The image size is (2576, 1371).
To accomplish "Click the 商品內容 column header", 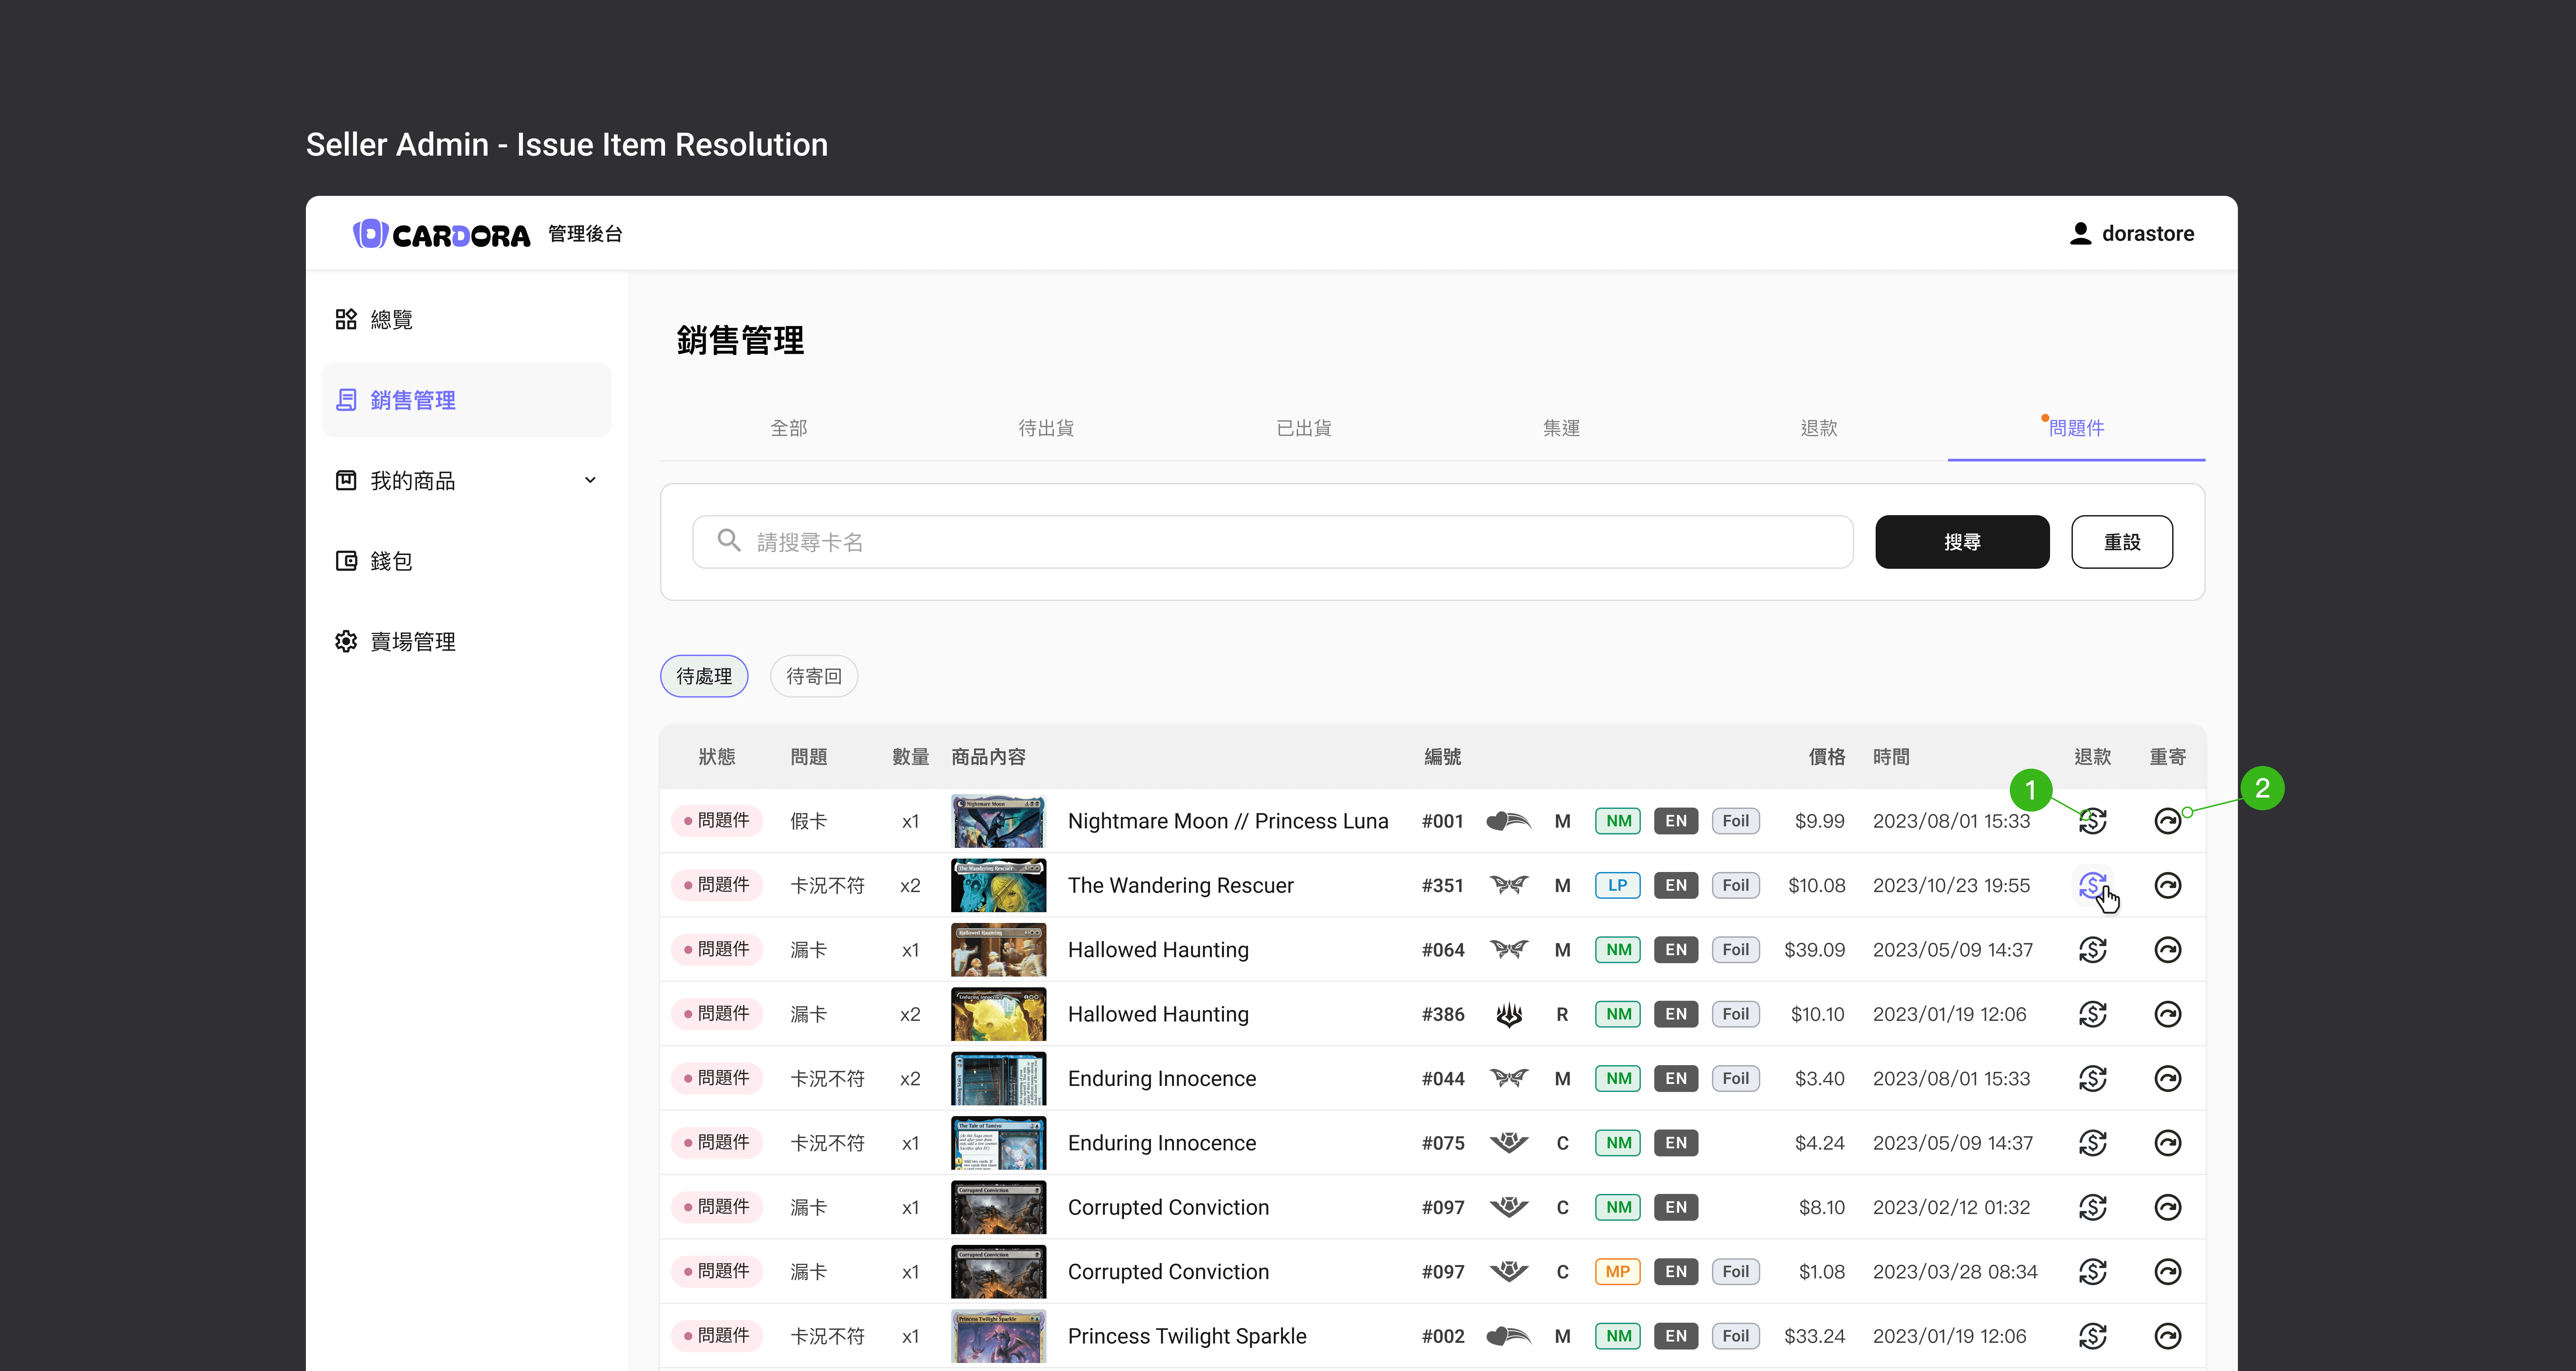I will click(988, 757).
